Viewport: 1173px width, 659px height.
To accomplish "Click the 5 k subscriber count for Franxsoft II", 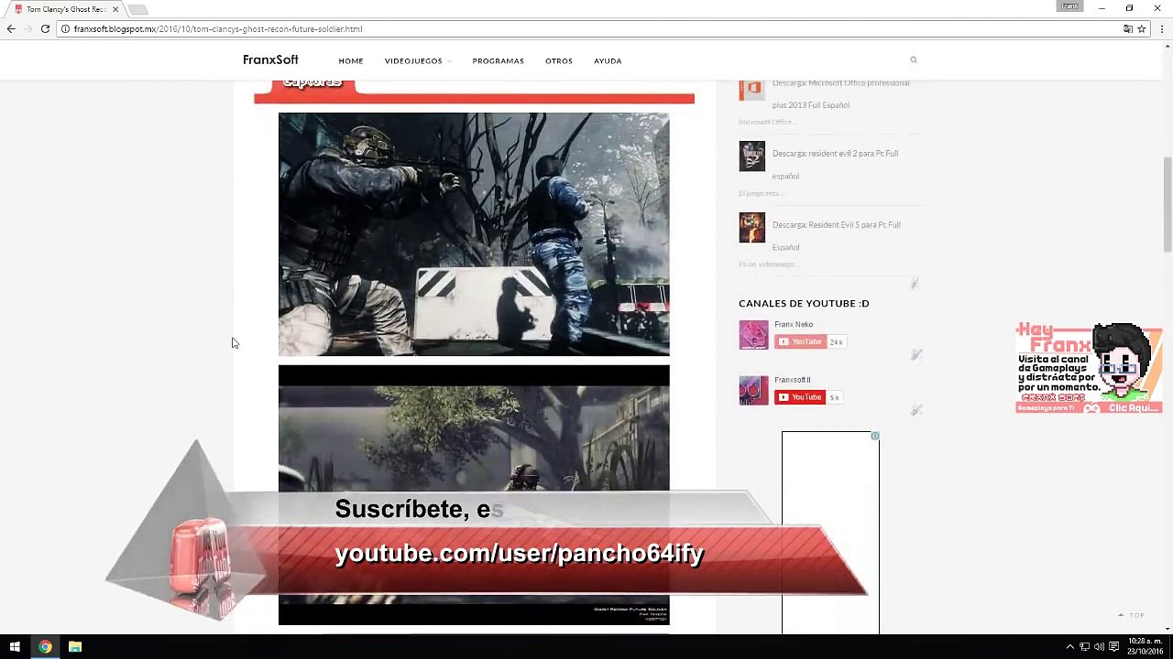I will 835,397.
